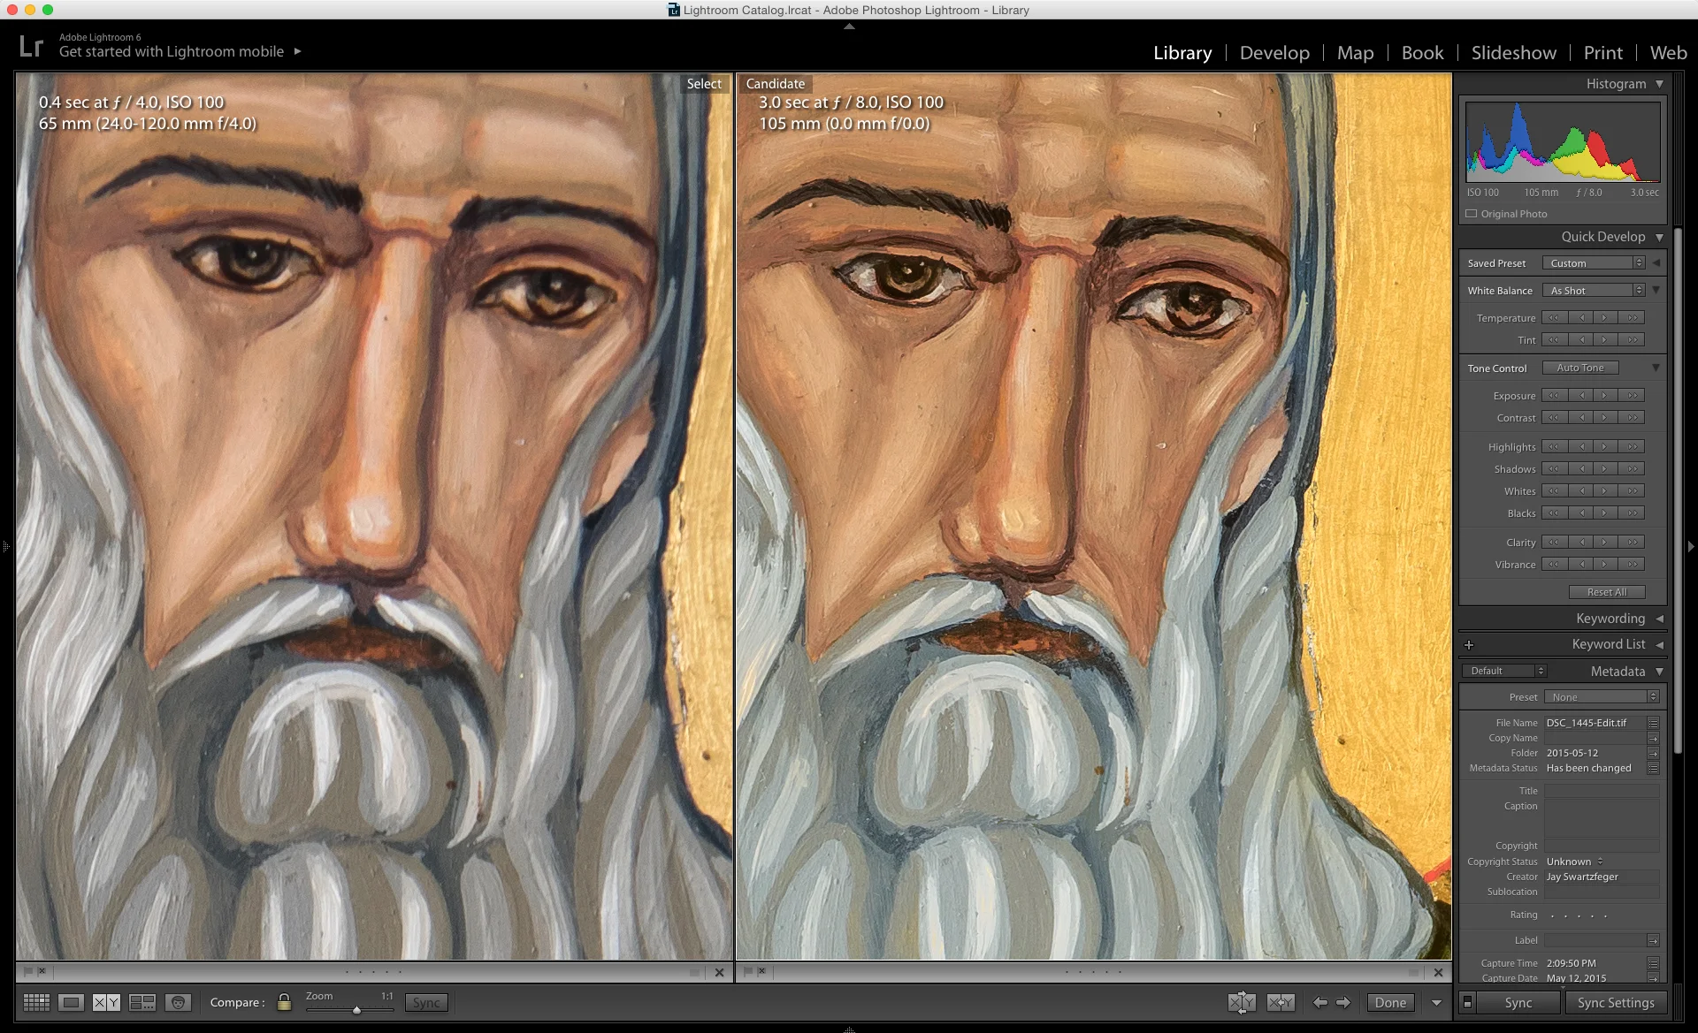The image size is (1698, 1033).
Task: Decrease Exposure by small step
Action: point(1582,395)
